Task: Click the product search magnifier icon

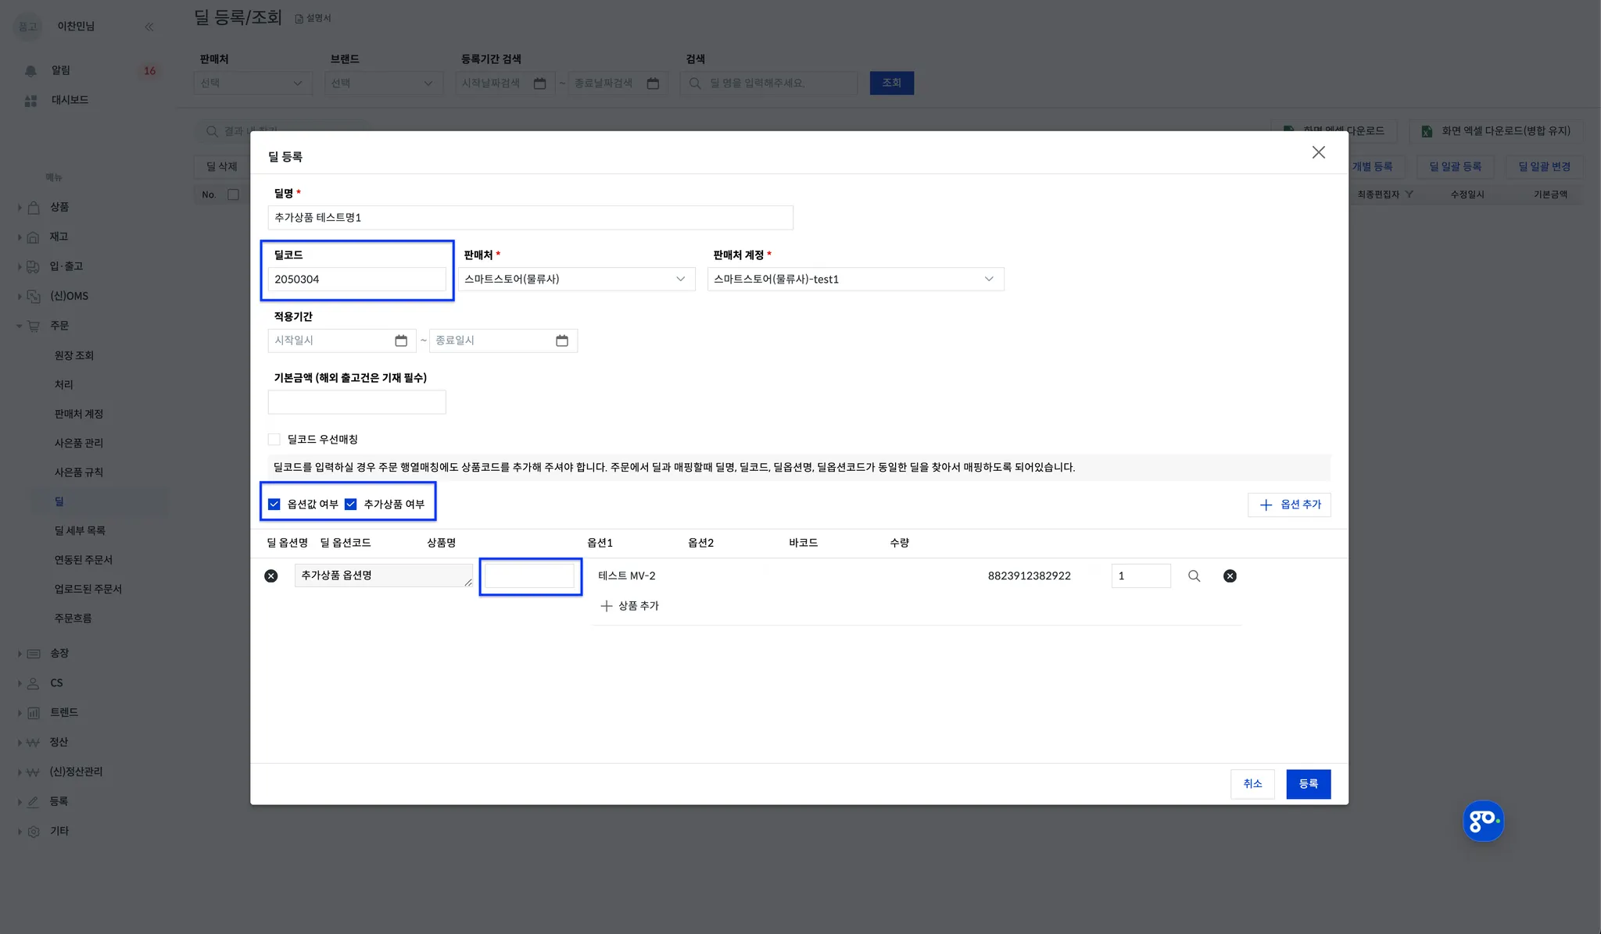Action: 1194,576
